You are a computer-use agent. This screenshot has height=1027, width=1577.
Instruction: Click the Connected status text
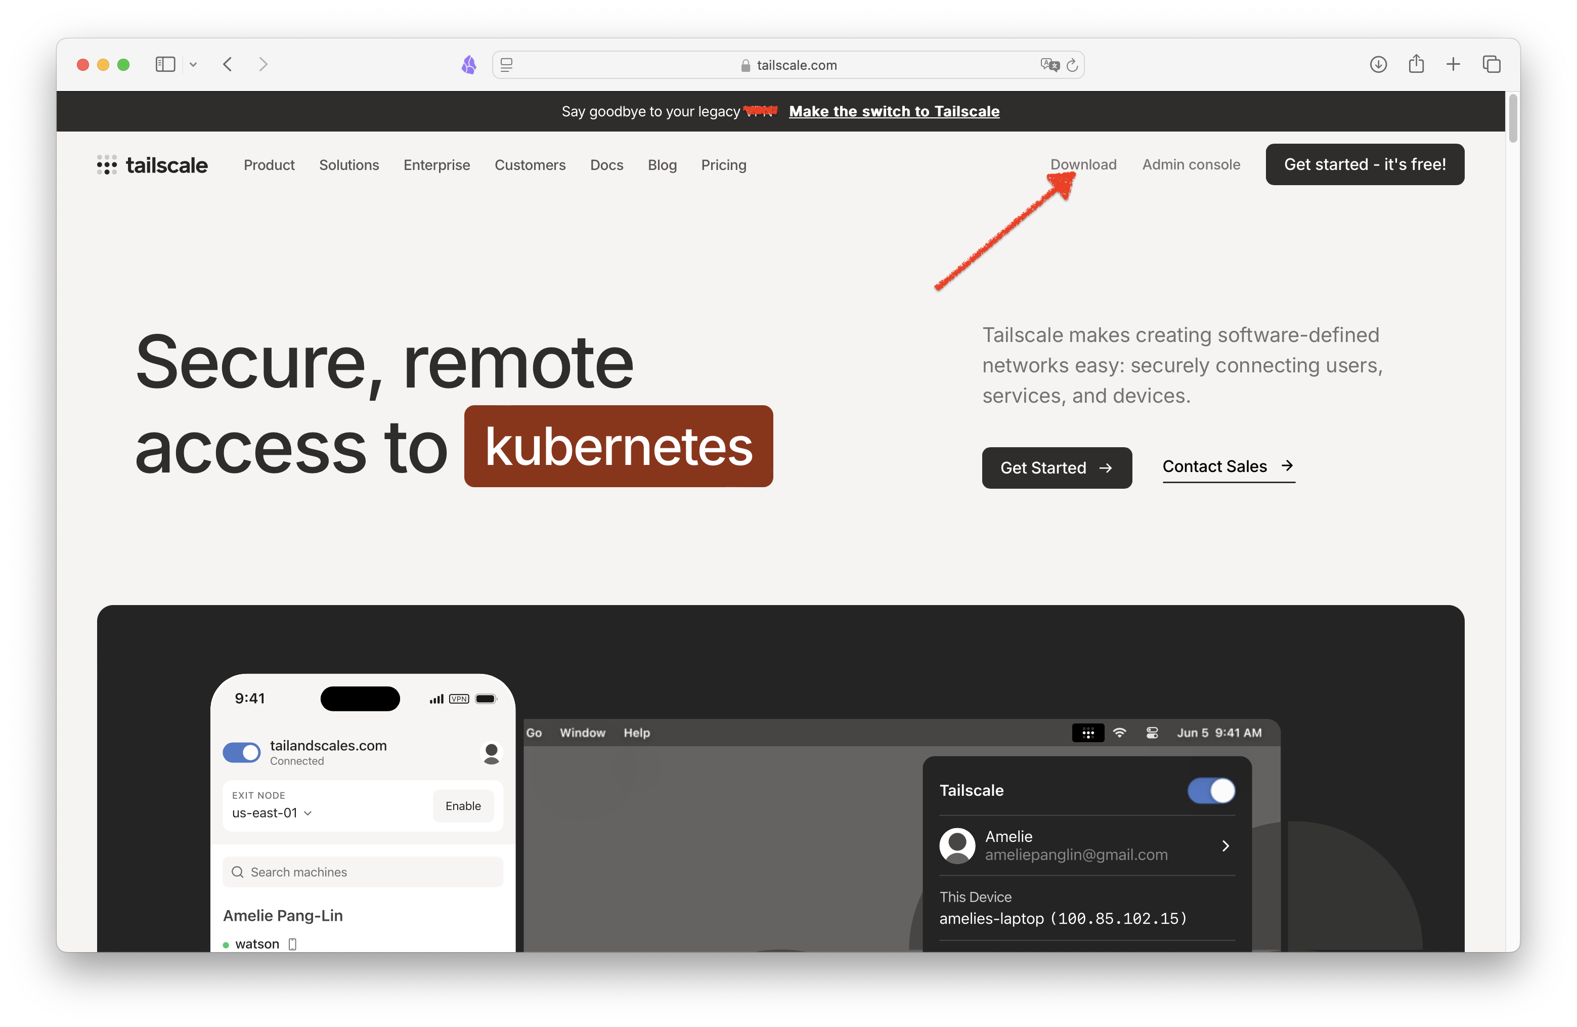coord(297,761)
